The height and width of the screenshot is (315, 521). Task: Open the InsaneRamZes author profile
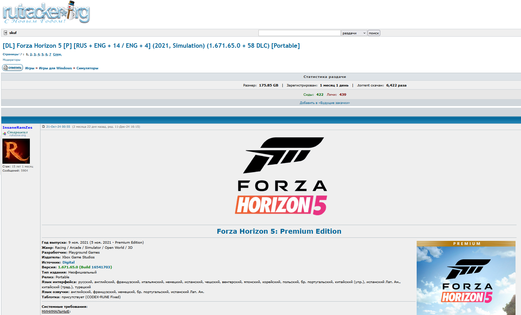[x=18, y=128]
